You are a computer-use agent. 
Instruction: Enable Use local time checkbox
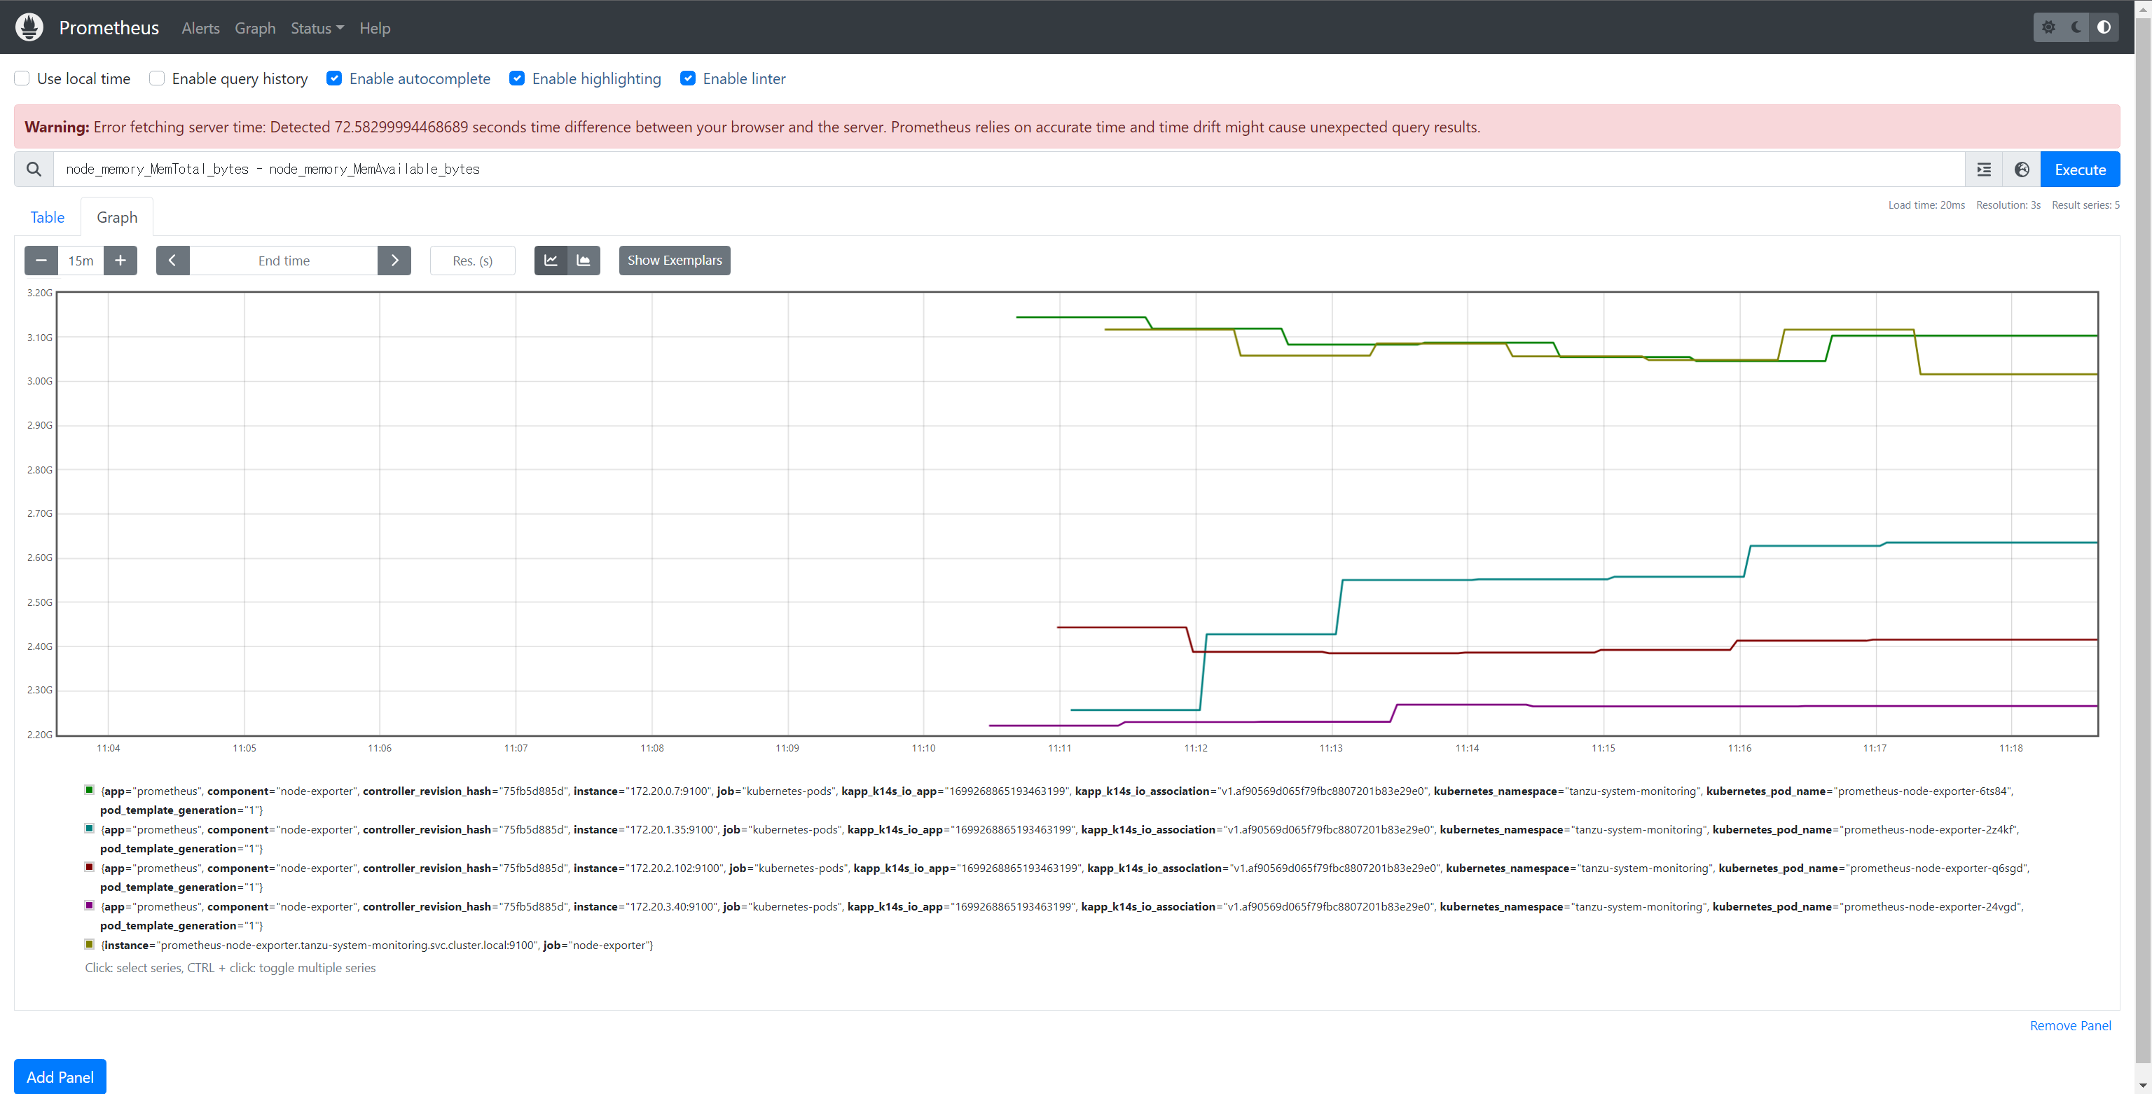pos(22,78)
